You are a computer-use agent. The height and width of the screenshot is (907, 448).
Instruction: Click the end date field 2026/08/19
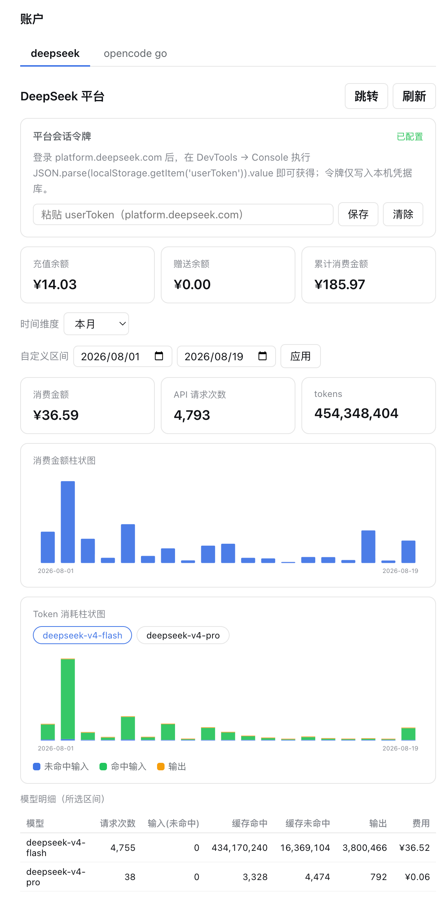point(226,357)
